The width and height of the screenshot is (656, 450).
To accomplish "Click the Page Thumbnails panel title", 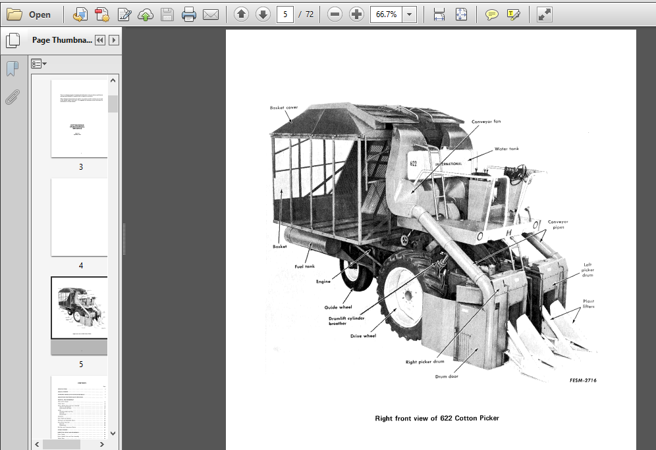I will click(62, 40).
